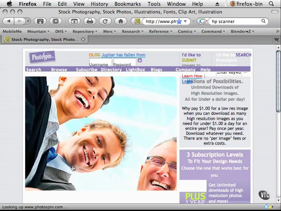Close the Stock Photography tab
Image resolution: width=281 pixels, height=211 pixels.
pos(83,39)
